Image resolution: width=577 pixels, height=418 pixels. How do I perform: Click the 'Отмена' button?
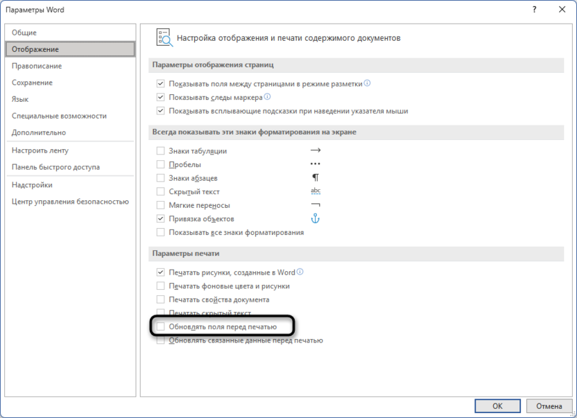549,406
